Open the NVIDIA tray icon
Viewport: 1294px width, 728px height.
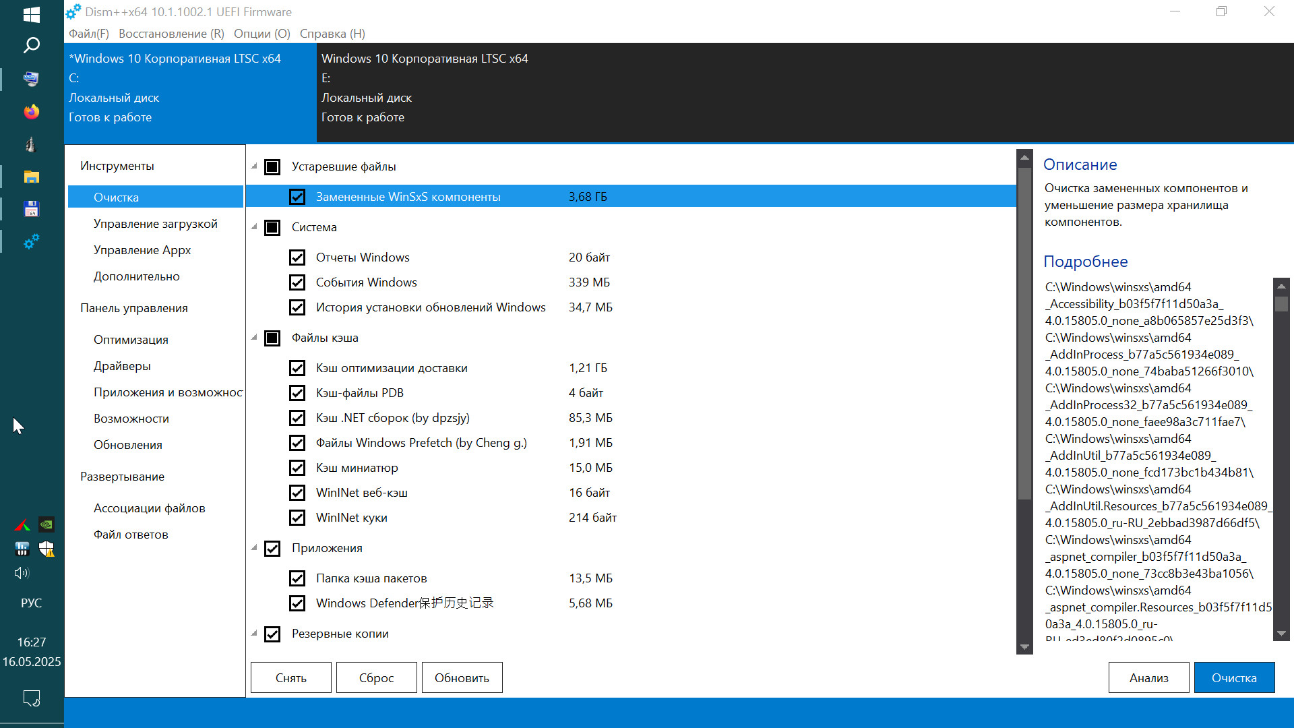pyautogui.click(x=46, y=524)
